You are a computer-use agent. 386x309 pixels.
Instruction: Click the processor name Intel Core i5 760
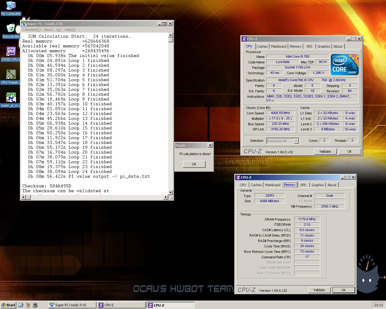coord(298,56)
